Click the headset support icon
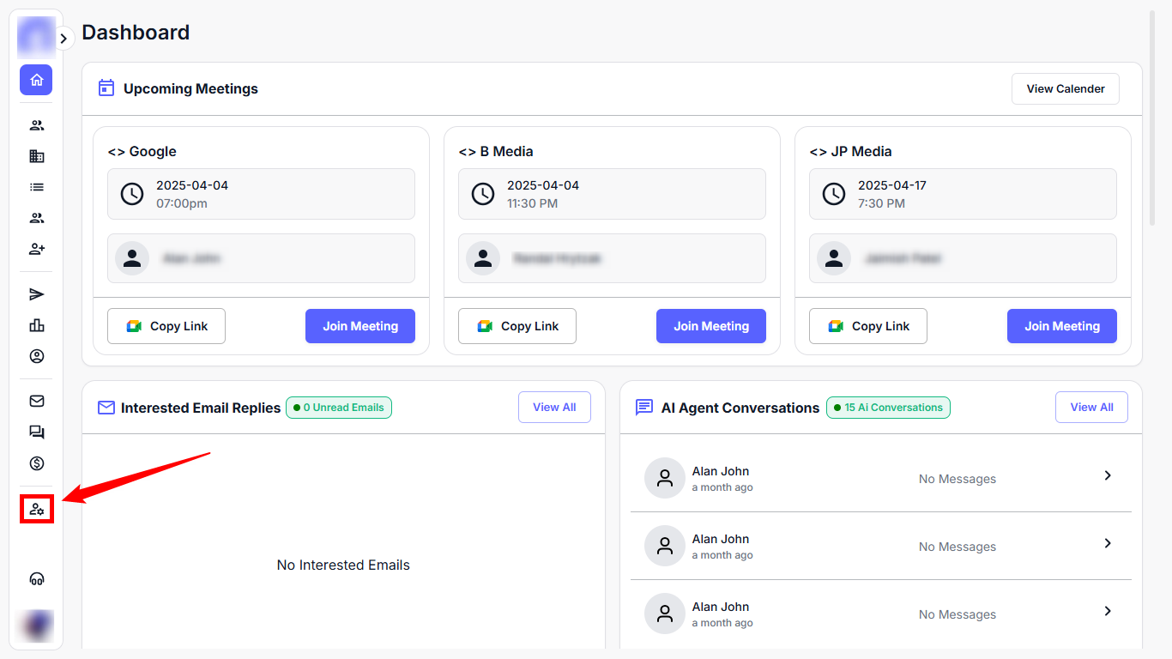Screen dimensions: 1172x659 tap(36, 579)
